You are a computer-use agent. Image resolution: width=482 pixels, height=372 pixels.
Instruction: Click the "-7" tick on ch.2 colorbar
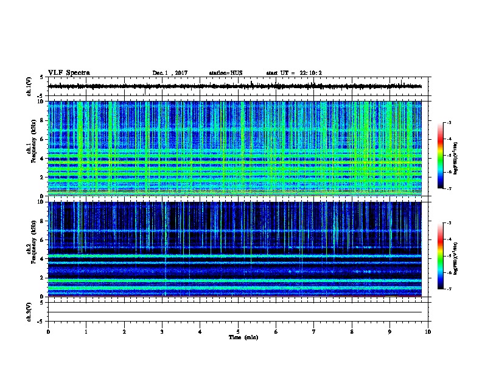(449, 289)
